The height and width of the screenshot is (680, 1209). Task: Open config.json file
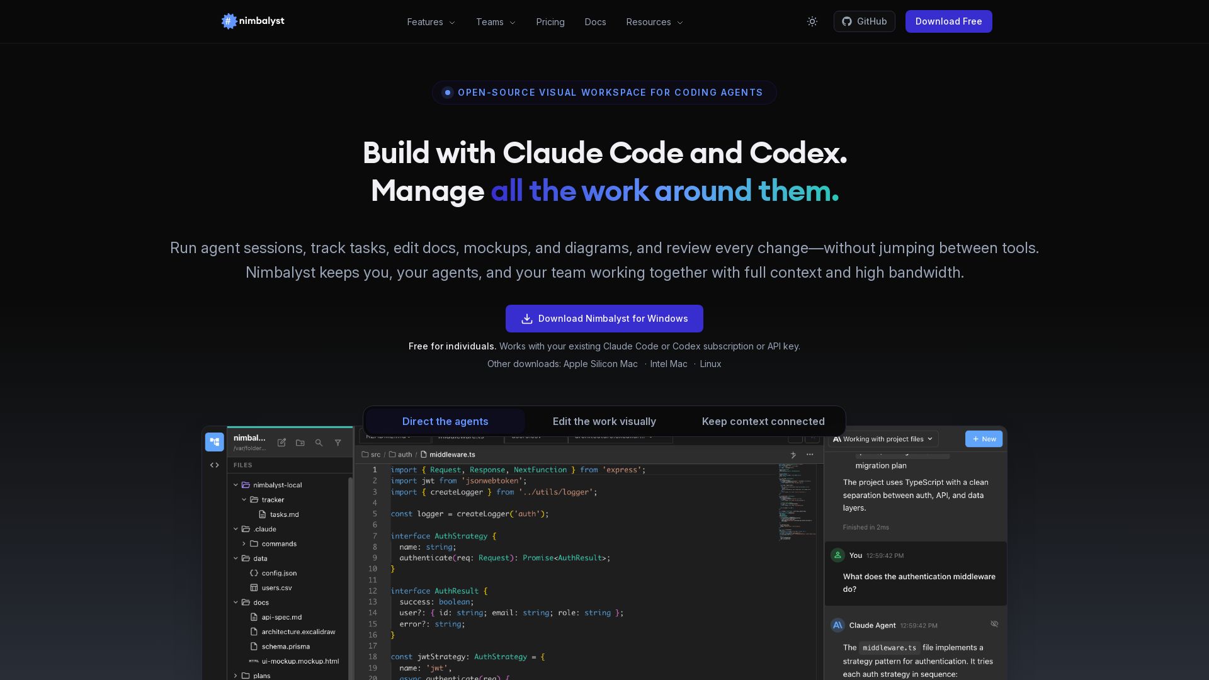pyautogui.click(x=279, y=573)
